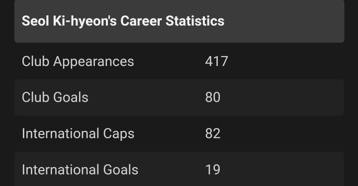Click the word Statistics in the table header
Screen dimensions: 358x186
tap(195, 21)
